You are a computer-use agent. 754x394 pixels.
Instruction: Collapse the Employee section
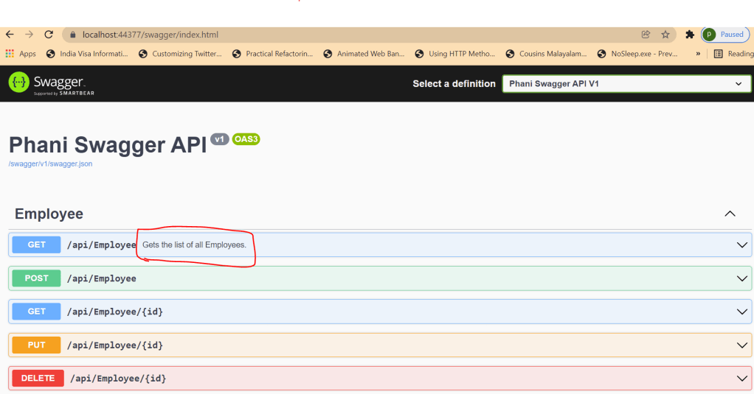point(730,214)
